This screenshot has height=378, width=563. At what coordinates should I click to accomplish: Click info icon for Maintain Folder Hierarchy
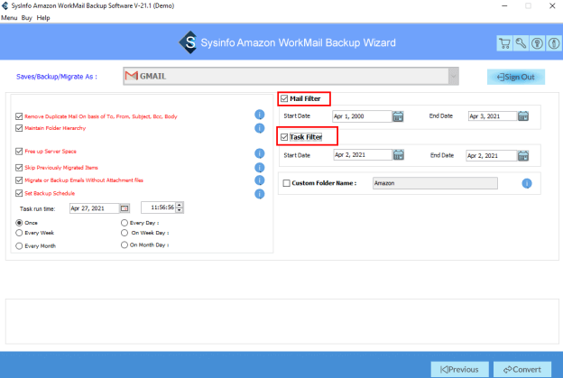(x=260, y=128)
